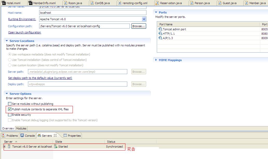Browse for the Server path
The width and height of the screenshot is (268, 159).
[x=139, y=72]
